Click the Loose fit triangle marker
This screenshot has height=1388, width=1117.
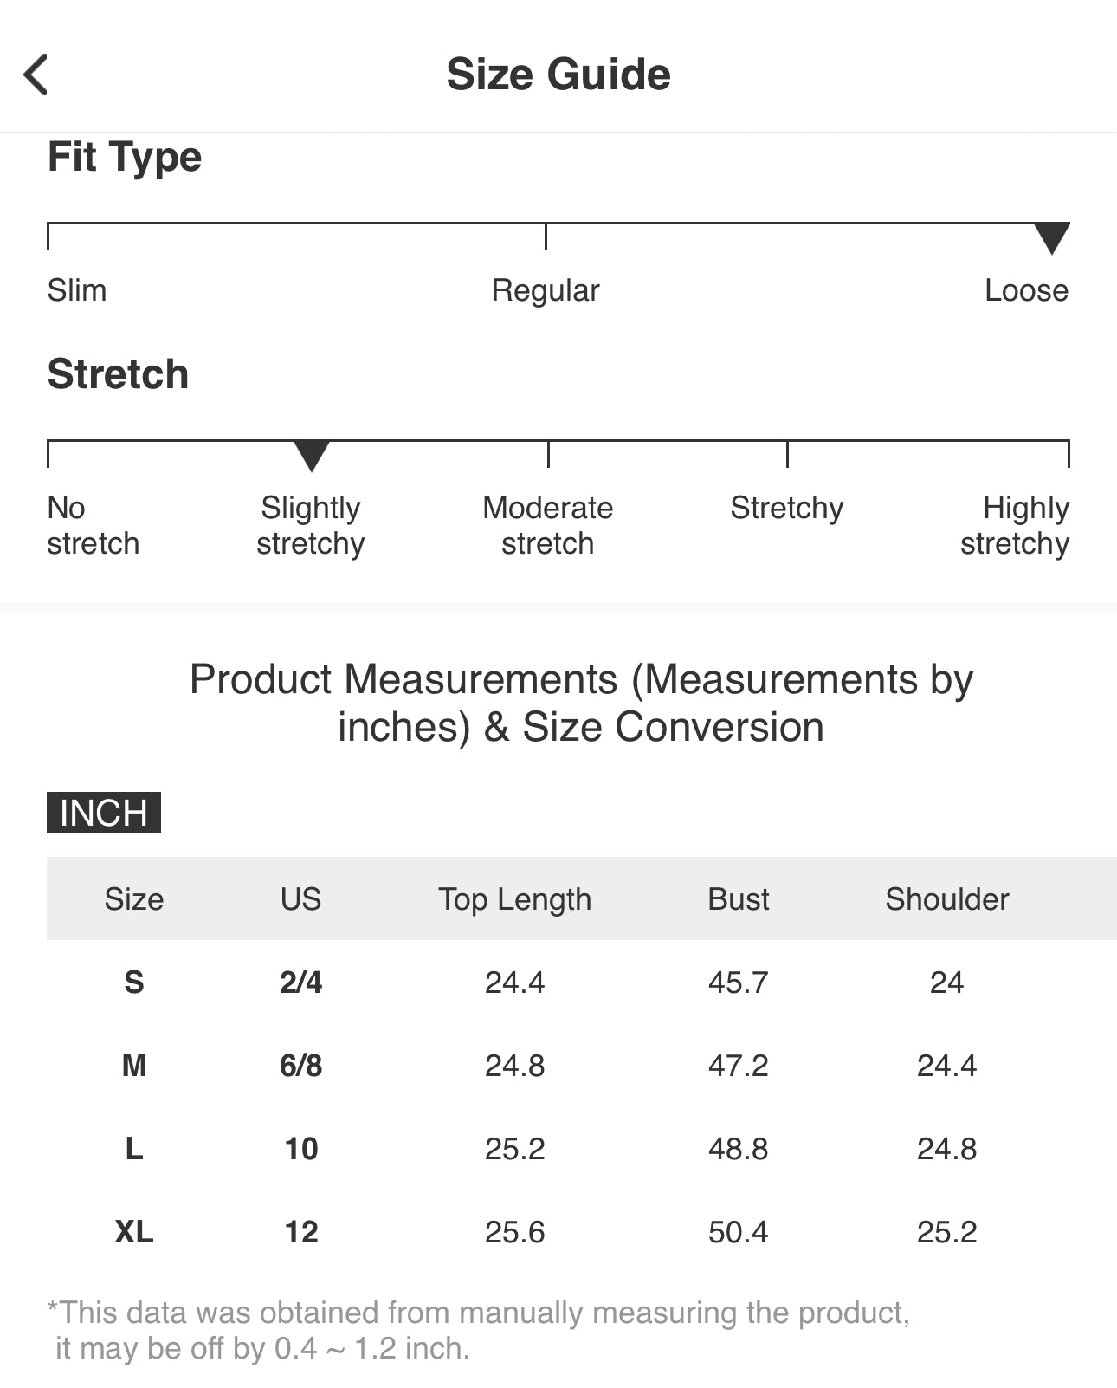(x=1052, y=237)
